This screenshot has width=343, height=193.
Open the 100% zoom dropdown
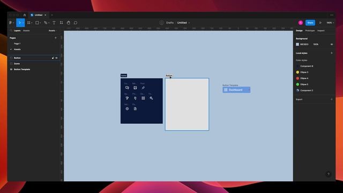[330, 23]
